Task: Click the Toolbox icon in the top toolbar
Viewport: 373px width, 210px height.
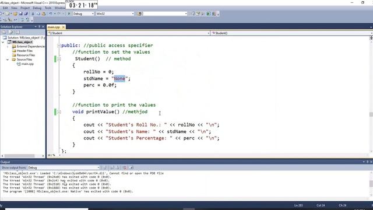Action: 203,14
